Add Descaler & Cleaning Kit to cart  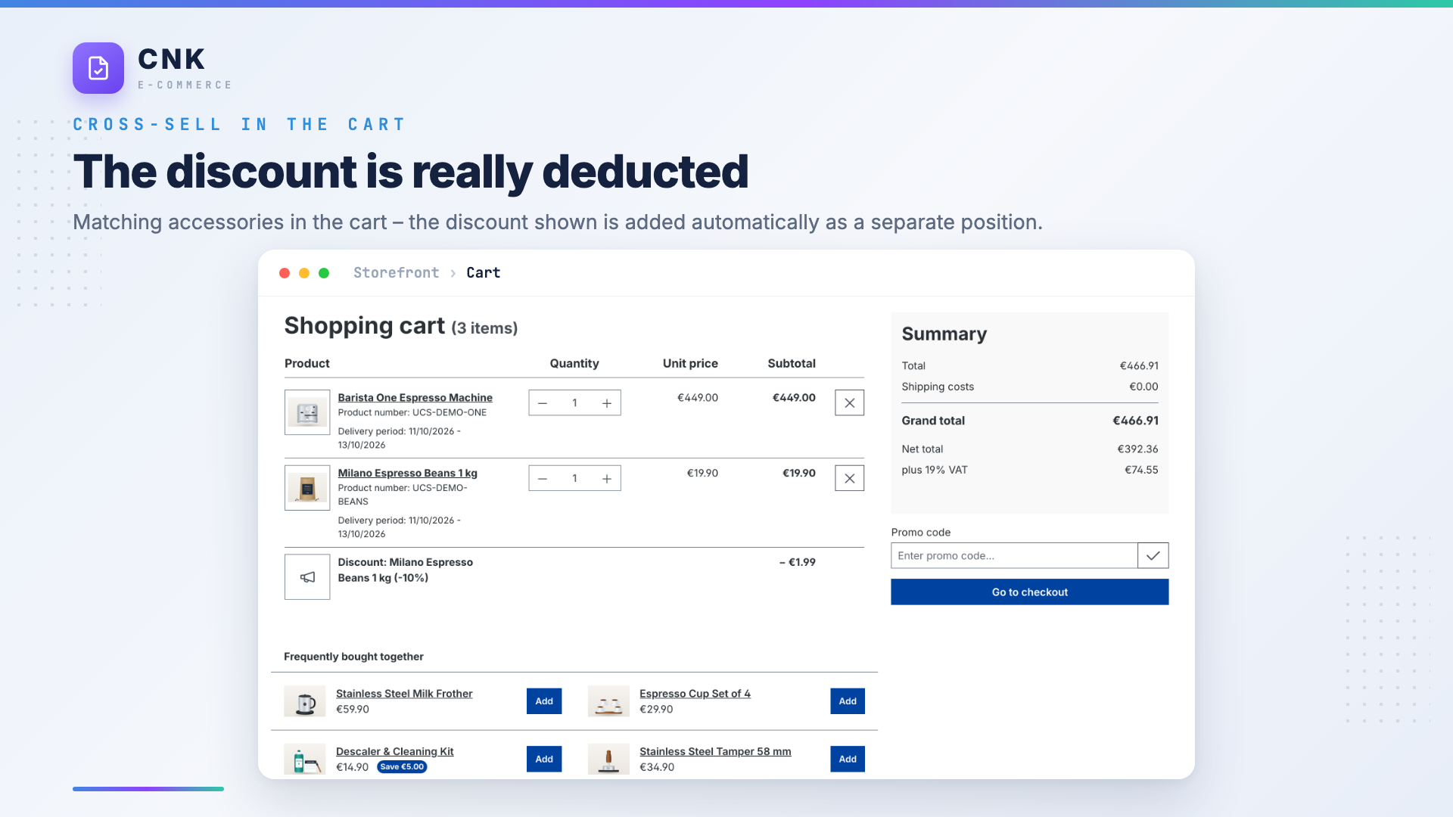544,759
